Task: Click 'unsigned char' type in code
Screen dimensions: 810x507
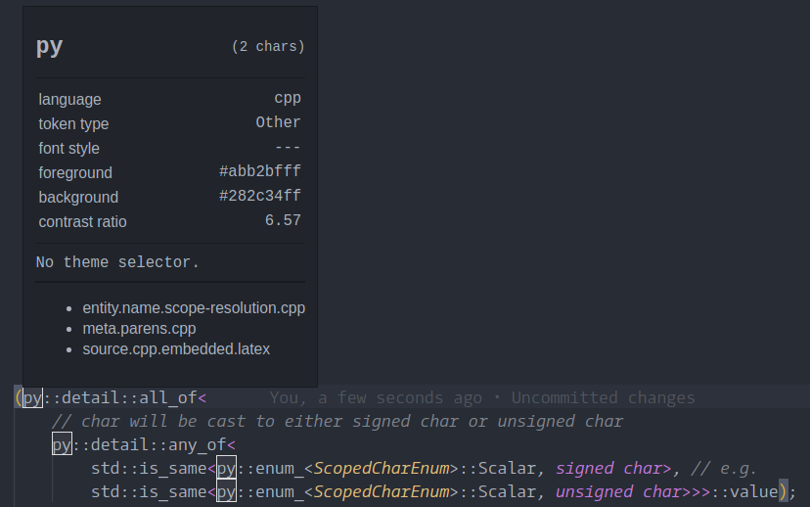Action: 620,491
